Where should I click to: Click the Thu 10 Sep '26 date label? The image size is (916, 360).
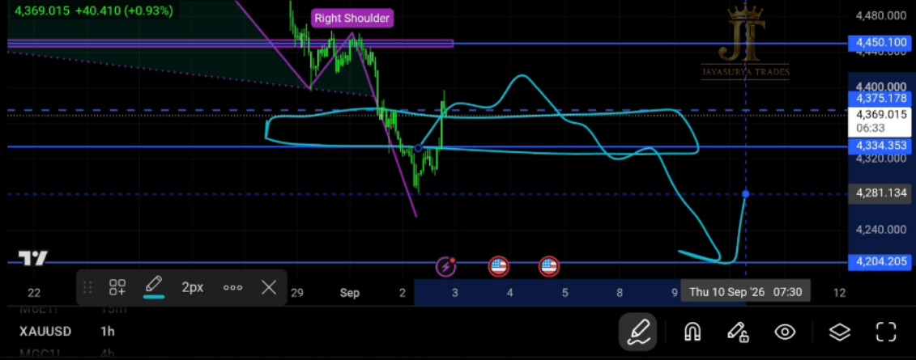point(746,292)
